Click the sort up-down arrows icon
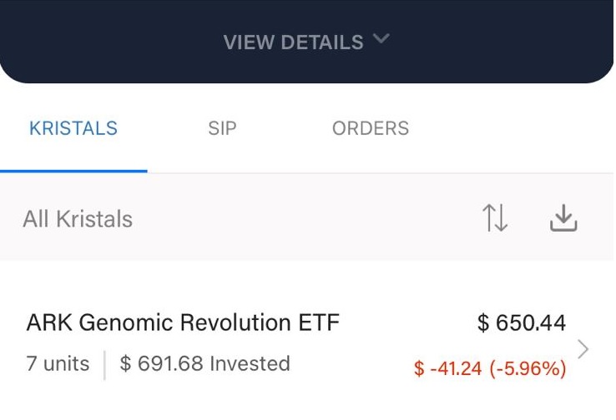Viewport: 616px width, 420px height. coord(495,217)
